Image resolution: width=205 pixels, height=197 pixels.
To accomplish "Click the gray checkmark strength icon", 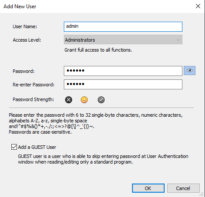I will point(101,100).
